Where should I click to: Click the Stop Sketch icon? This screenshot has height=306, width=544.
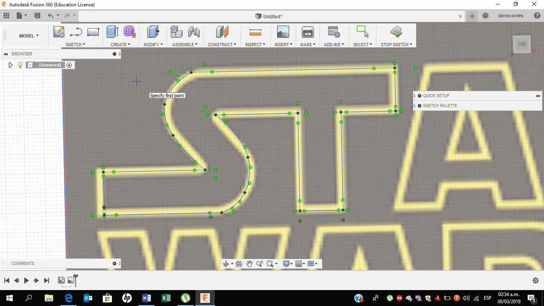(396, 32)
